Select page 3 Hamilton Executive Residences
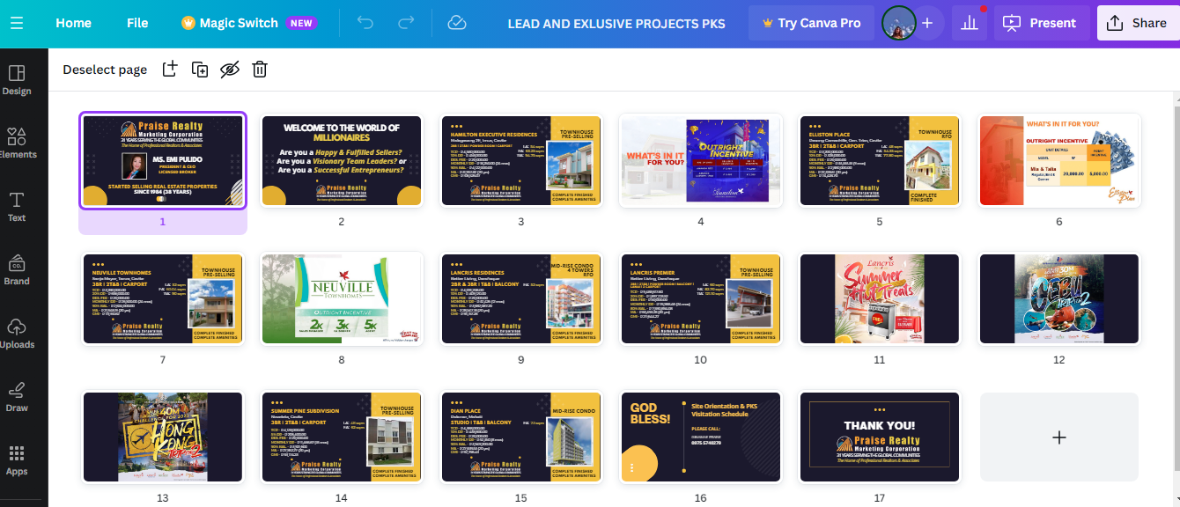Screen dimensions: 1180x507 tap(521, 160)
